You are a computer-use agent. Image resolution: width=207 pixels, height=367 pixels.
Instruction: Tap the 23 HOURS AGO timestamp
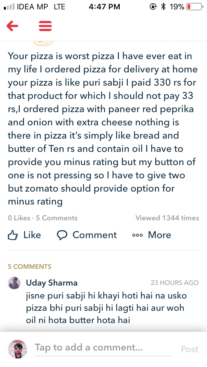point(175,282)
